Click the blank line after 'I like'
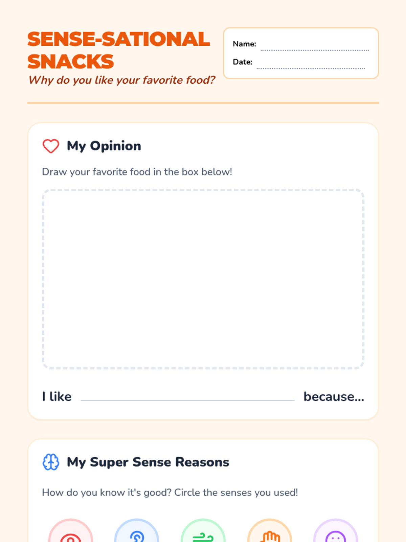This screenshot has width=406, height=542. (187, 397)
